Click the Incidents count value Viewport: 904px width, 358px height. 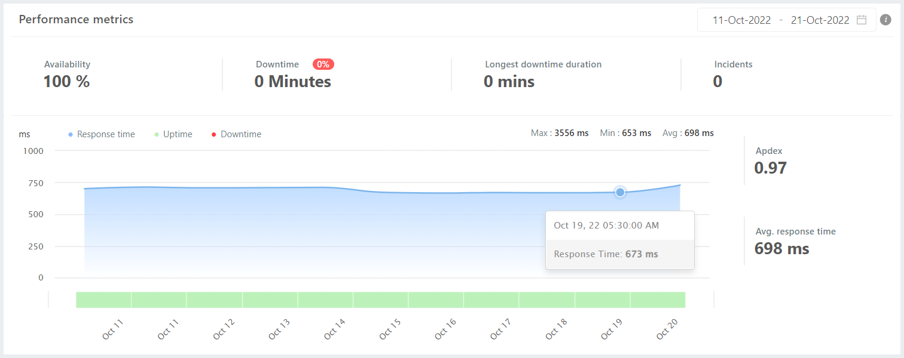(717, 82)
